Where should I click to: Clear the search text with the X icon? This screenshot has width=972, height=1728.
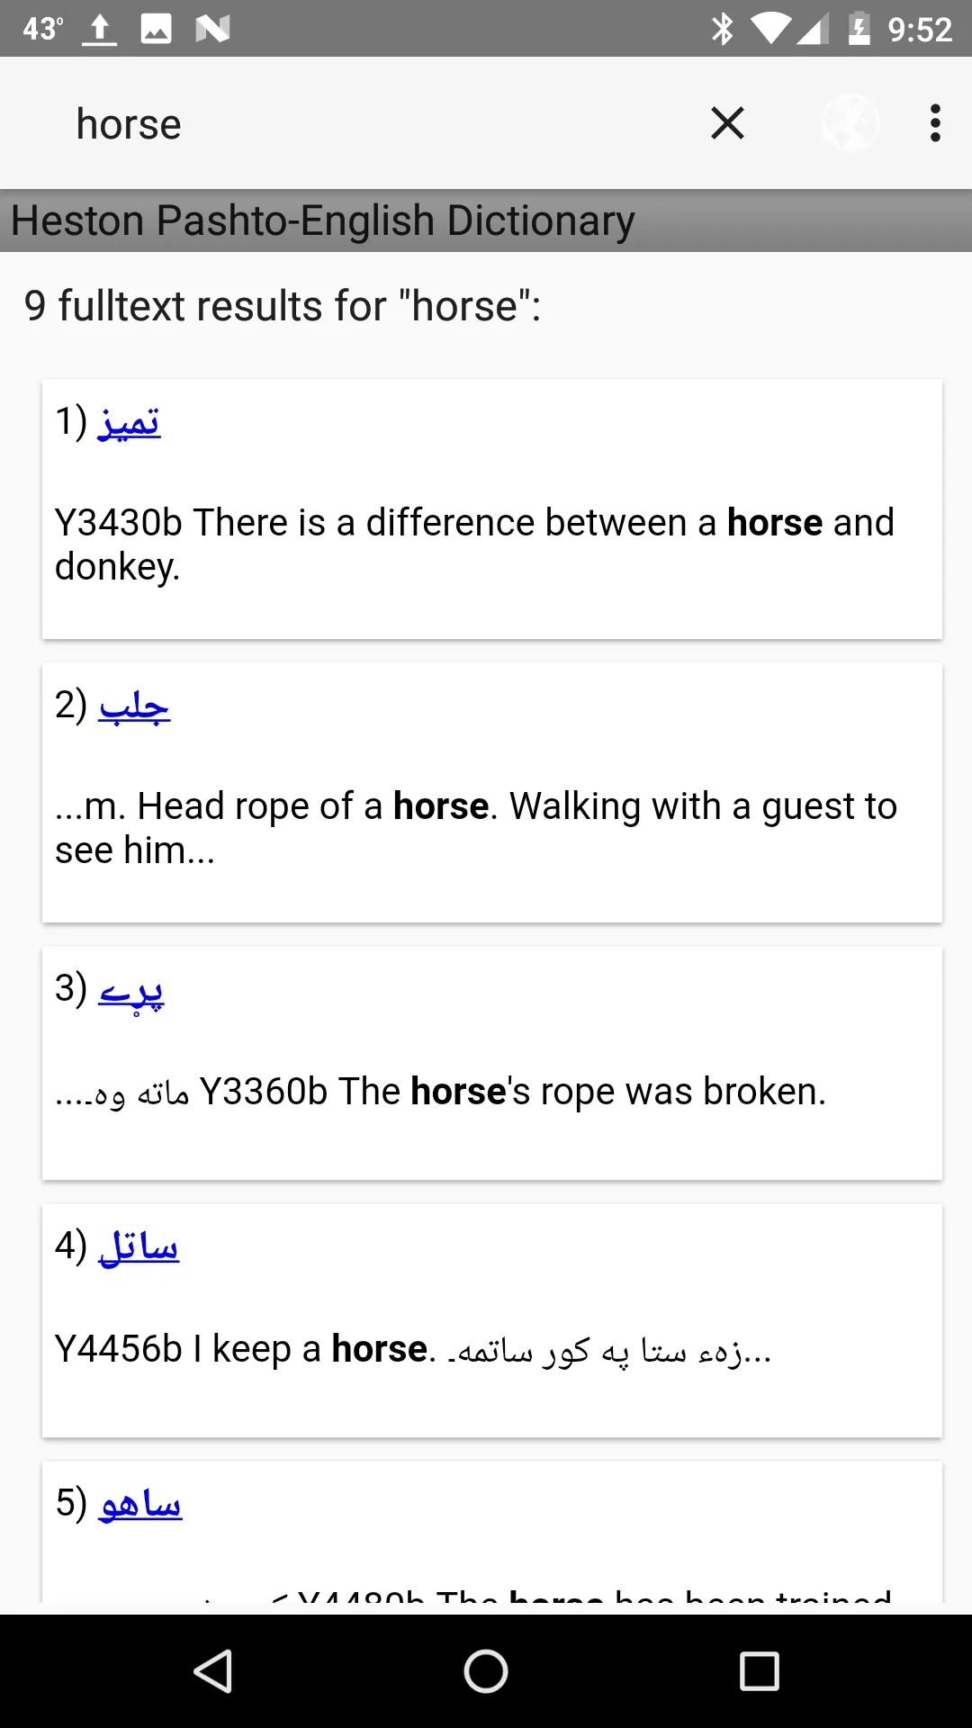pos(727,123)
